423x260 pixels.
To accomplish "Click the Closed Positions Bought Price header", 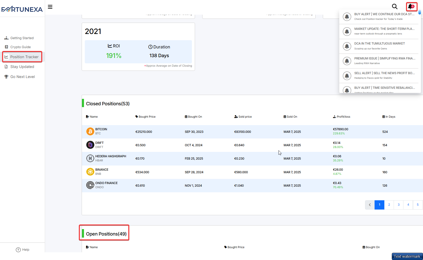I will tap(145, 117).
